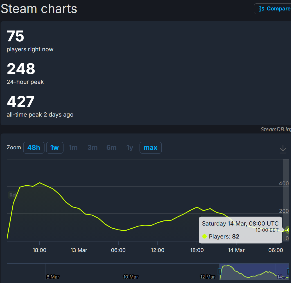Screen dimensions: 291x283
Task: Click the 24-hour peak value 248
Action: [21, 69]
